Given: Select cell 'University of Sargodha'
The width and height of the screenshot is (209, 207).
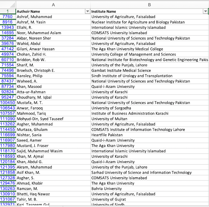Looking at the screenshot, I should click(149, 108).
